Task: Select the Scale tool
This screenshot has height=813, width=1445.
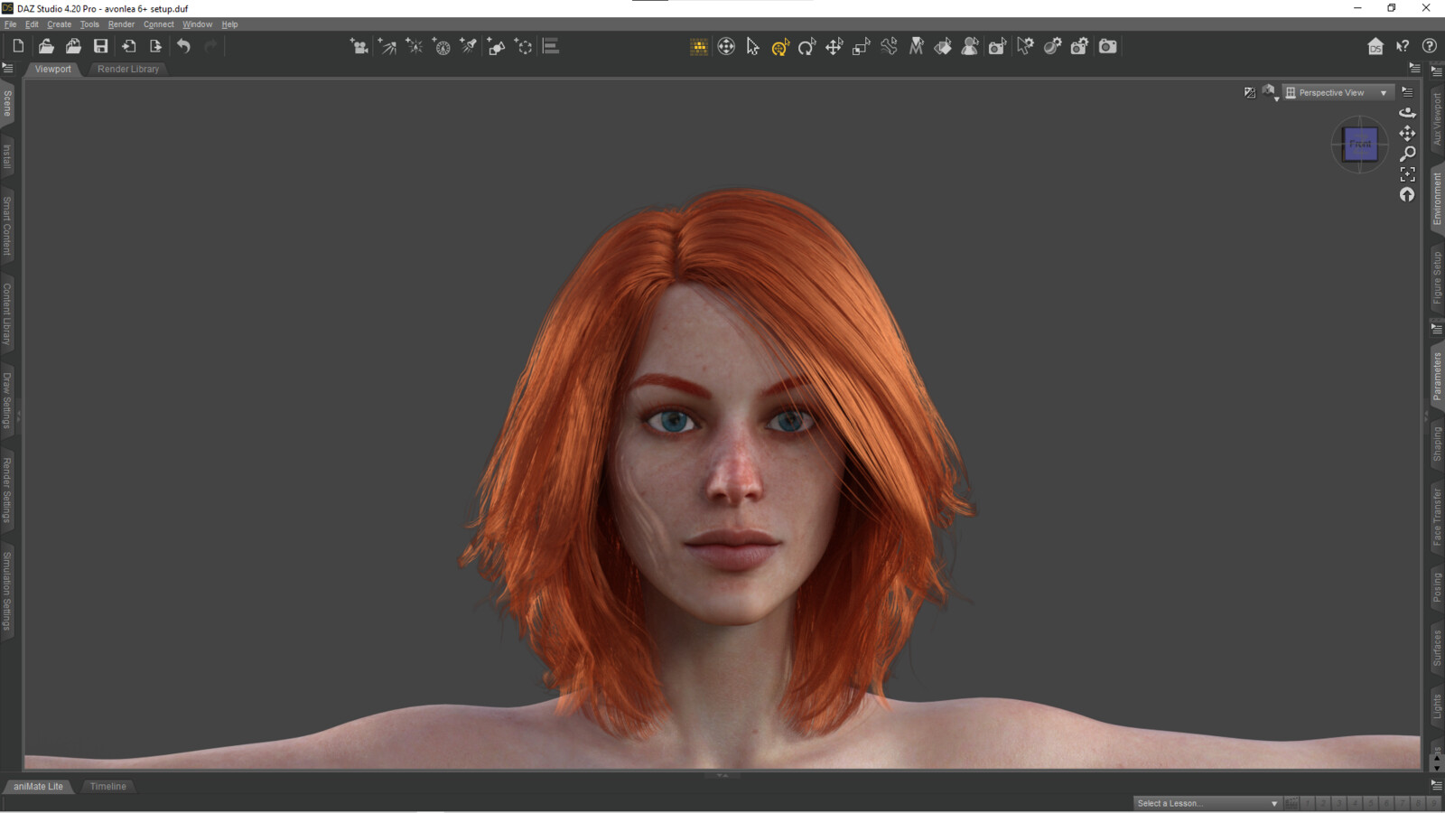Action: click(862, 47)
